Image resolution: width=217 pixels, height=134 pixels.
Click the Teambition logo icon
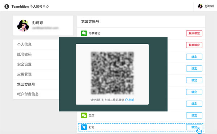click(x=7, y=6)
